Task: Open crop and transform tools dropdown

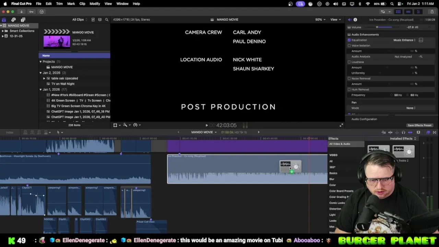Action: point(117,125)
